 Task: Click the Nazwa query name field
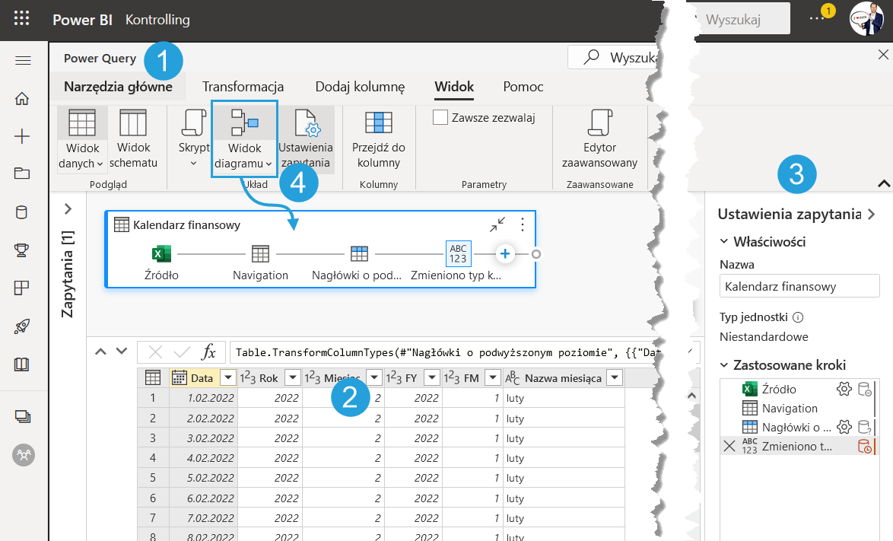coord(799,287)
